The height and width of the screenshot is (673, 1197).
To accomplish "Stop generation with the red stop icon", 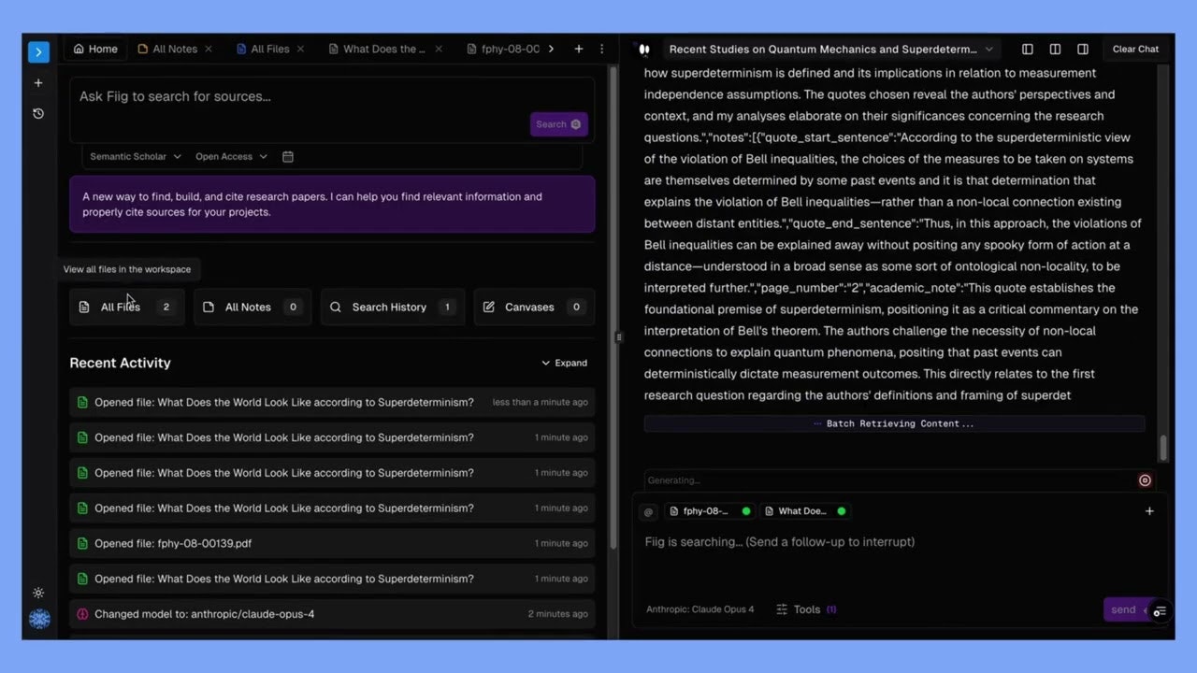I will click(1145, 480).
